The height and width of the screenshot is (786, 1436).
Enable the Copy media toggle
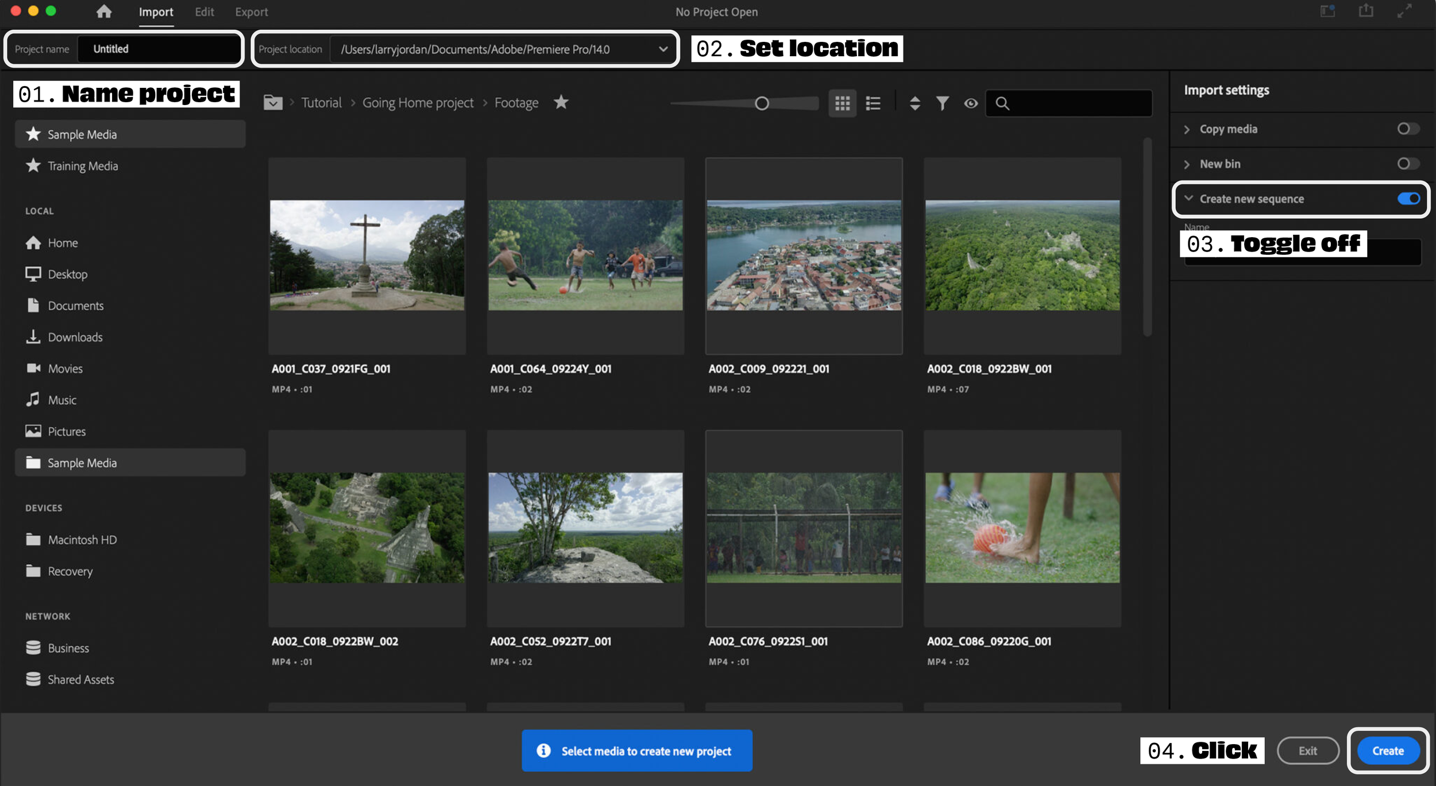point(1407,129)
